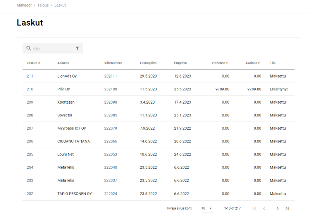Open Laskut in the breadcrumb
The image size is (310, 220).
pyautogui.click(x=60, y=5)
